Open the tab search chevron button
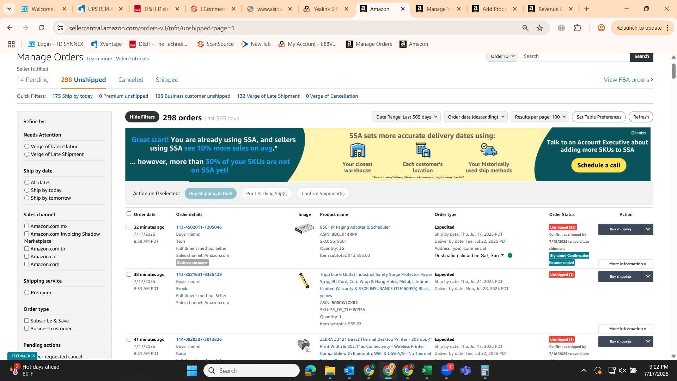 [9, 9]
